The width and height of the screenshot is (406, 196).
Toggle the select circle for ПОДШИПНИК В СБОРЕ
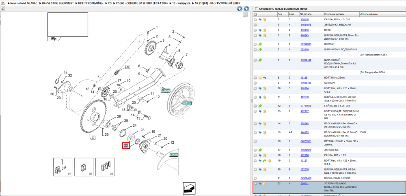pos(255,179)
